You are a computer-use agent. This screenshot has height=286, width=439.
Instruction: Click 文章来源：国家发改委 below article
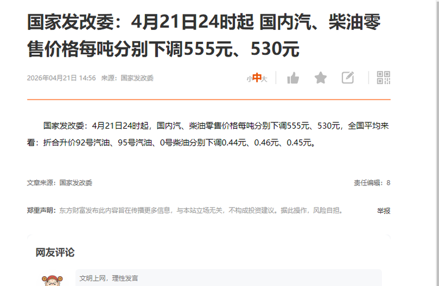coord(59,183)
